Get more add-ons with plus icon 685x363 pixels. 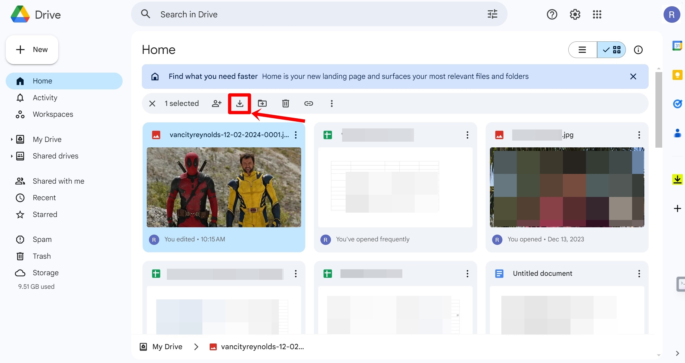tap(677, 208)
